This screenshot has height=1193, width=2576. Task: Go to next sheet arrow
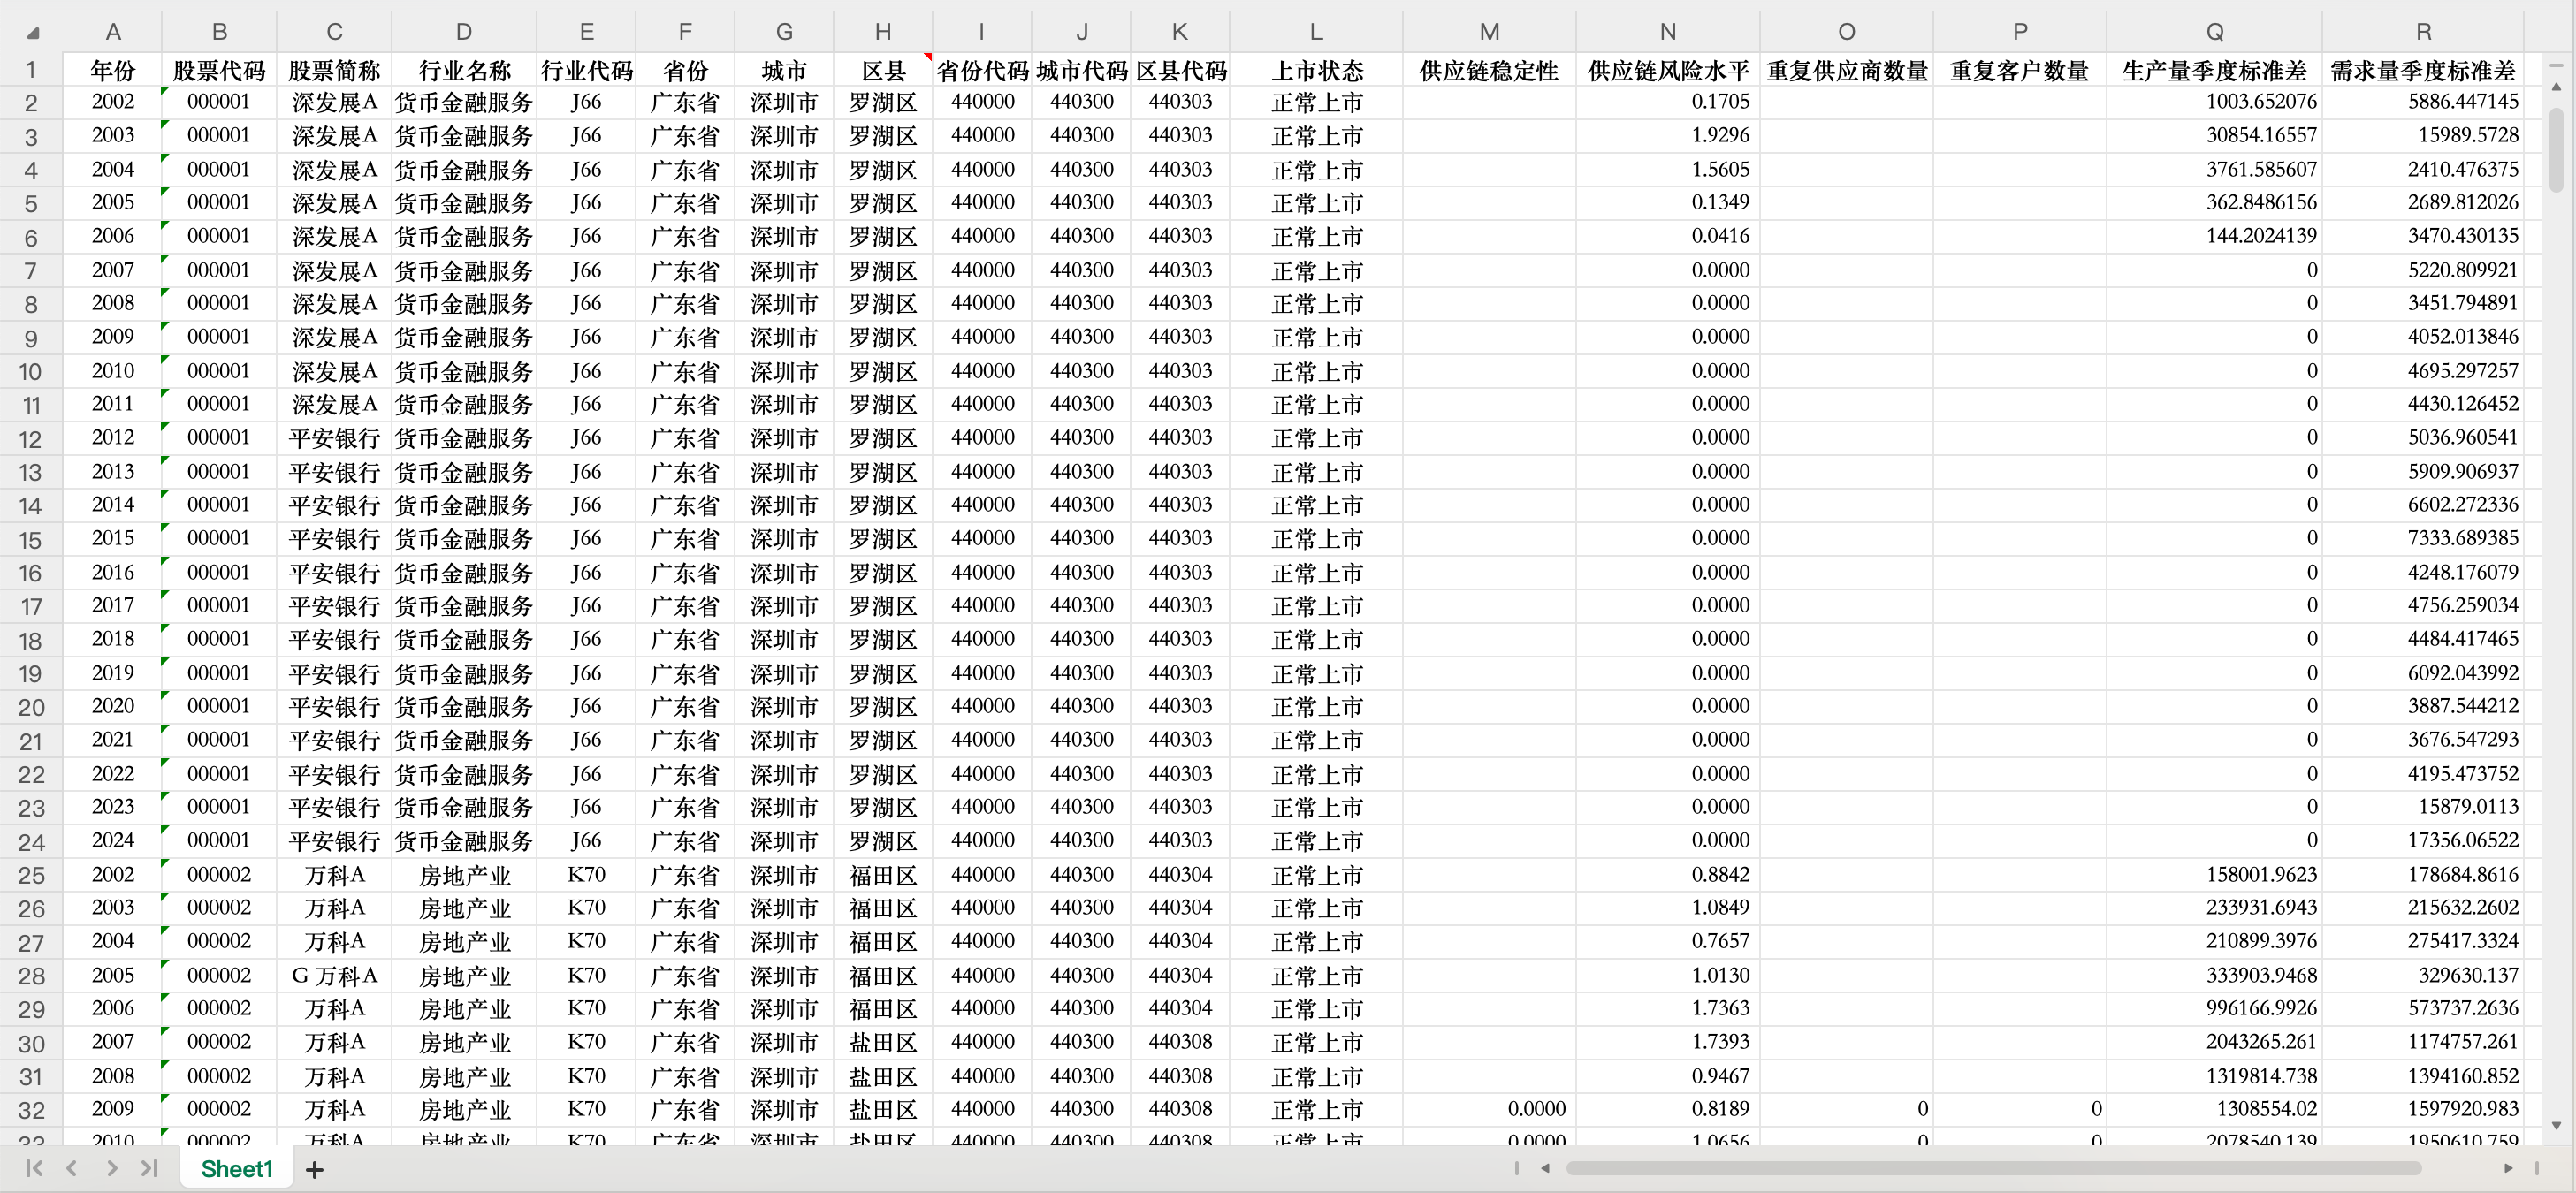click(111, 1168)
